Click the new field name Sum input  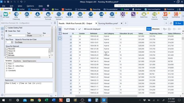[17, 35]
